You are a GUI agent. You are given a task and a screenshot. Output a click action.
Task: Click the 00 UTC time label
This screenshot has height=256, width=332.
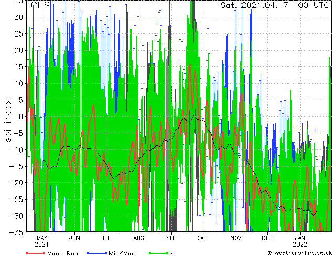[x=313, y=5]
